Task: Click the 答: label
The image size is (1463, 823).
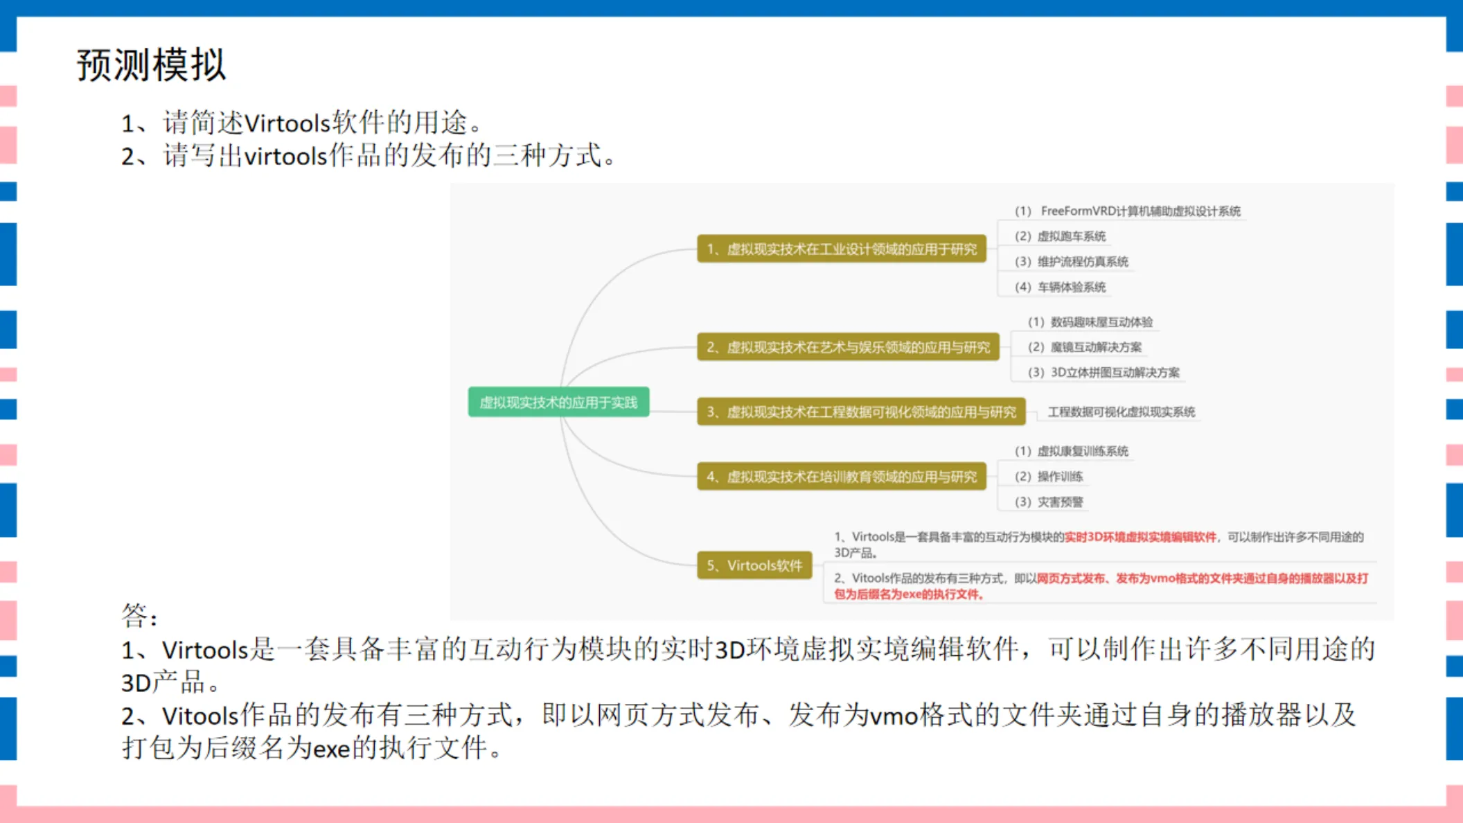Action: (139, 614)
